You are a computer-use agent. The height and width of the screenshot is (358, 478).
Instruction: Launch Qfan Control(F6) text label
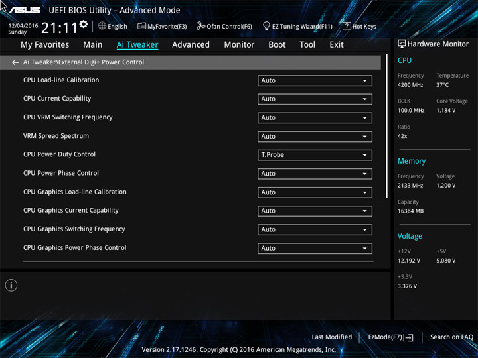click(229, 27)
